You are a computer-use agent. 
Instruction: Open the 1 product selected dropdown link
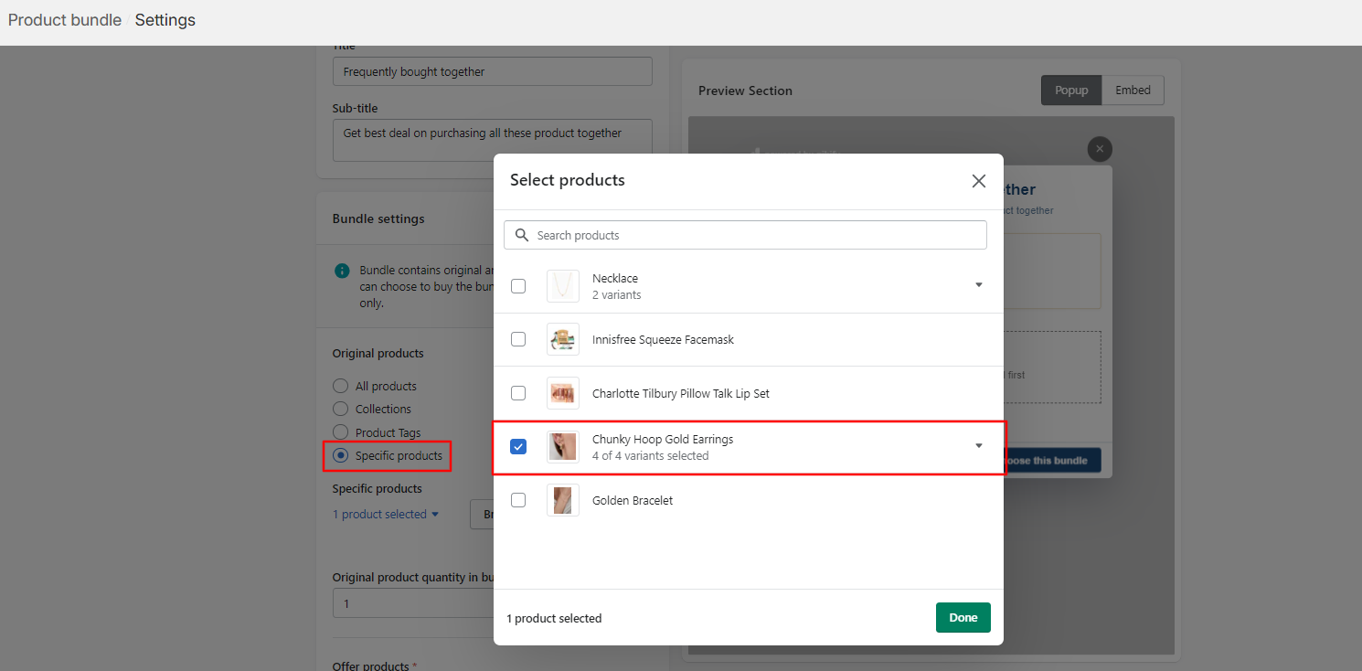[x=386, y=515]
